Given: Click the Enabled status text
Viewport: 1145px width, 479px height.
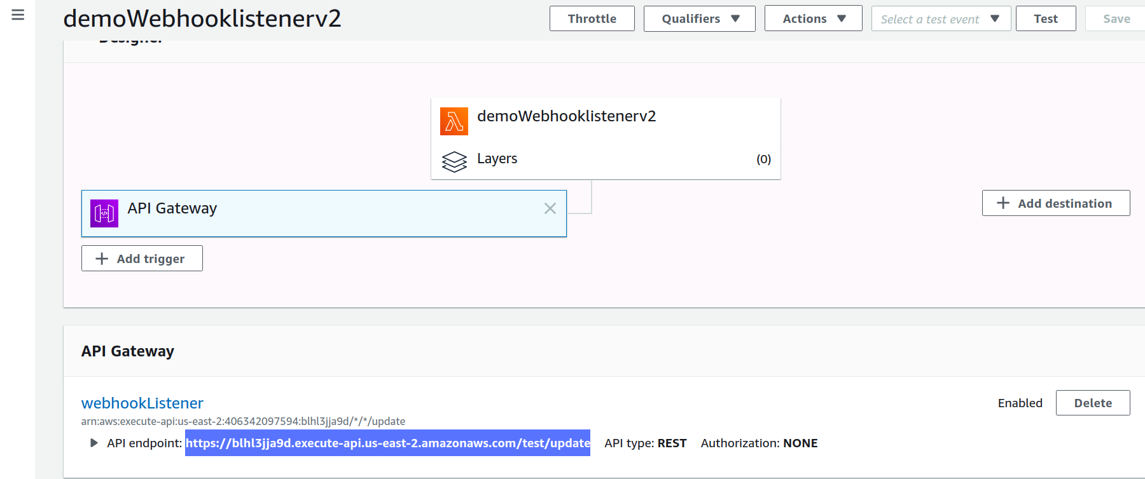Looking at the screenshot, I should pos(1020,403).
